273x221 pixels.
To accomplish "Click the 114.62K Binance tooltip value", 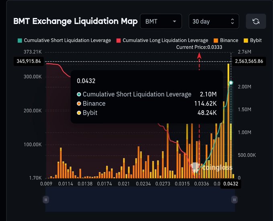I will pos(206,103).
